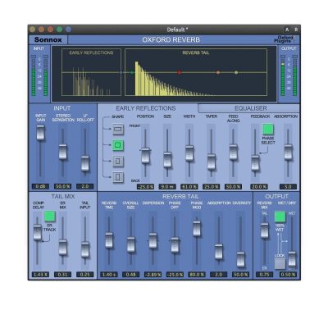Click the Feedback slider handle
This screenshot has width=328, height=328.
(255, 163)
